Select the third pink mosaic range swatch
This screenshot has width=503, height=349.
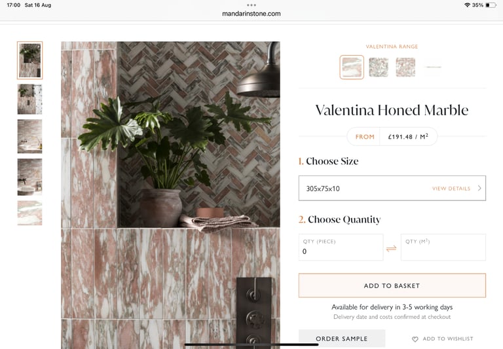pyautogui.click(x=405, y=67)
